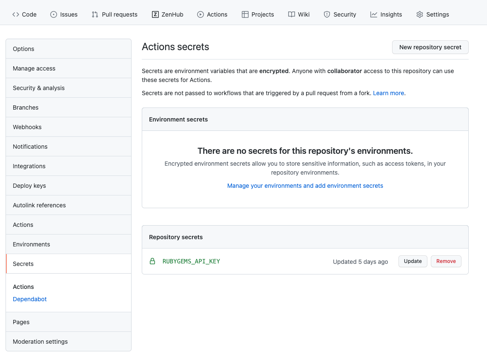Click the Insights graph icon

coord(374,14)
